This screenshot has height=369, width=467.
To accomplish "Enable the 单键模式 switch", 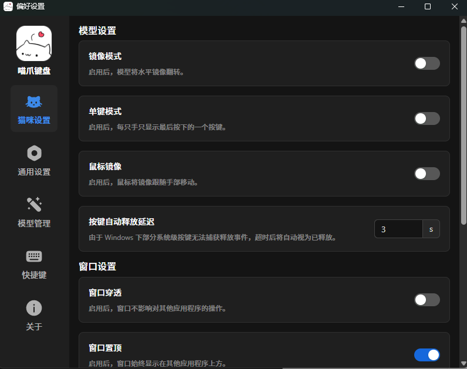I will click(427, 119).
